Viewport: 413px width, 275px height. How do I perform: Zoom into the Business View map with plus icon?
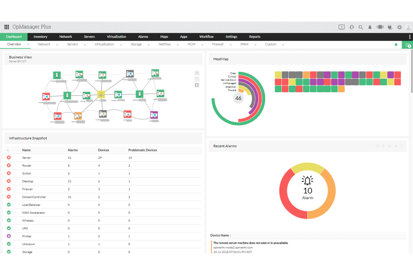point(197,73)
